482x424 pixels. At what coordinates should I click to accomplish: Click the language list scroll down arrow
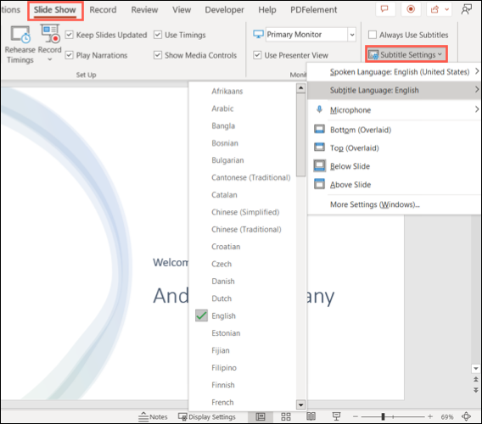[300, 404]
